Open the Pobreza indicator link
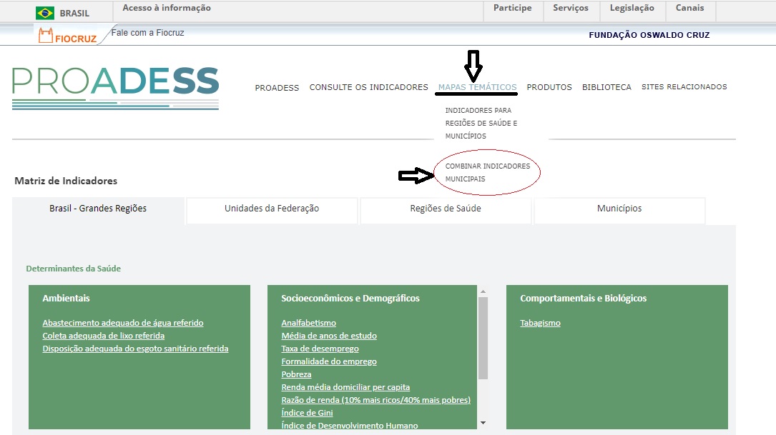The image size is (776, 435). pyautogui.click(x=296, y=374)
